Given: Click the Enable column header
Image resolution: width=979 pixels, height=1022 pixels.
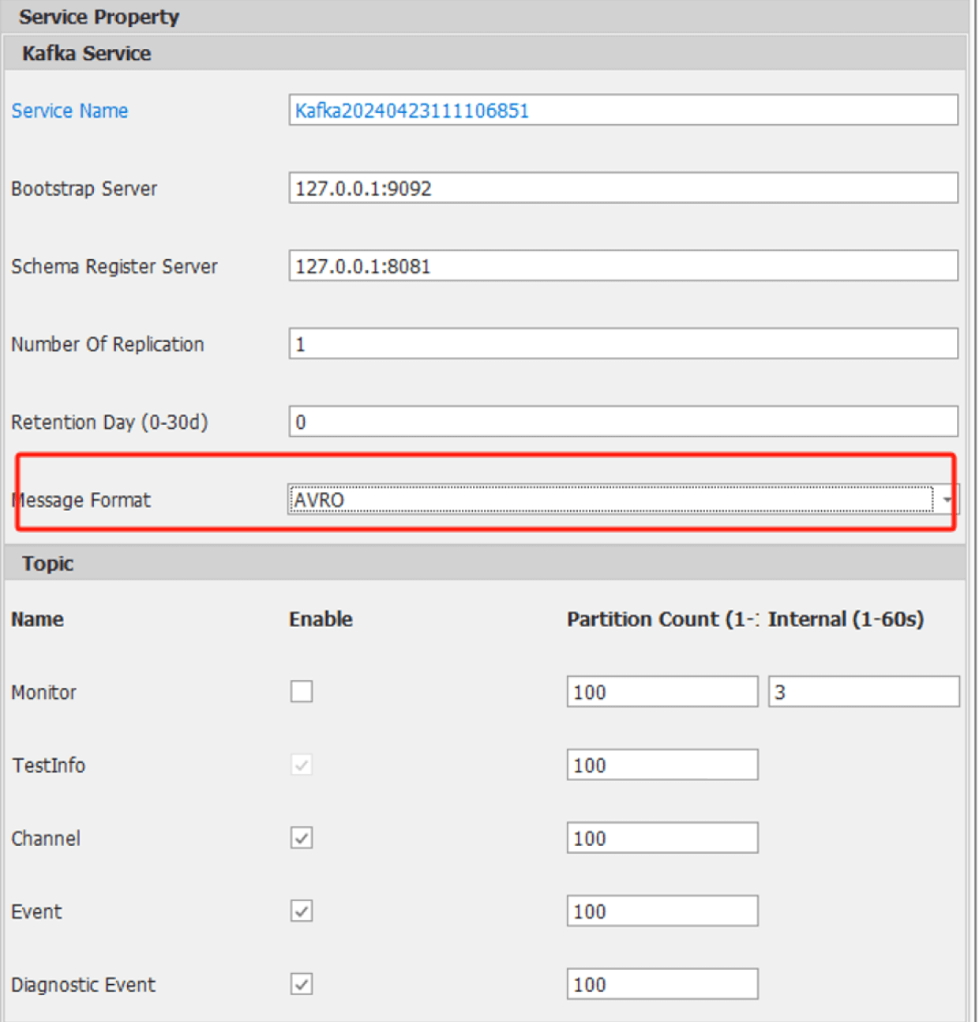Looking at the screenshot, I should [321, 619].
